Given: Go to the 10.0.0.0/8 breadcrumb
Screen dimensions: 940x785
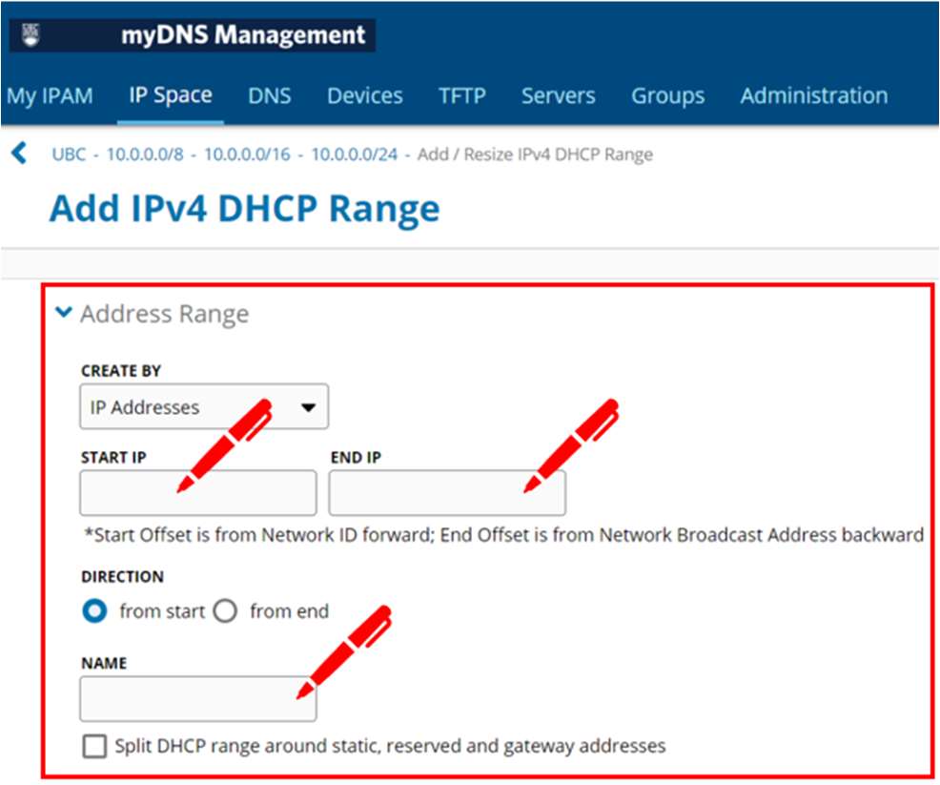Looking at the screenshot, I should tap(145, 155).
